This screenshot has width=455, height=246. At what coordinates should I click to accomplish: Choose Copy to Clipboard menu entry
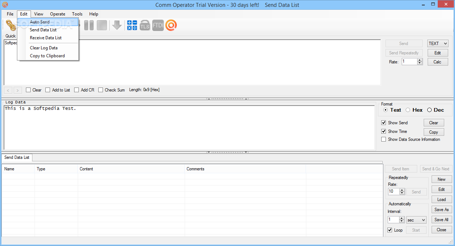(48, 56)
